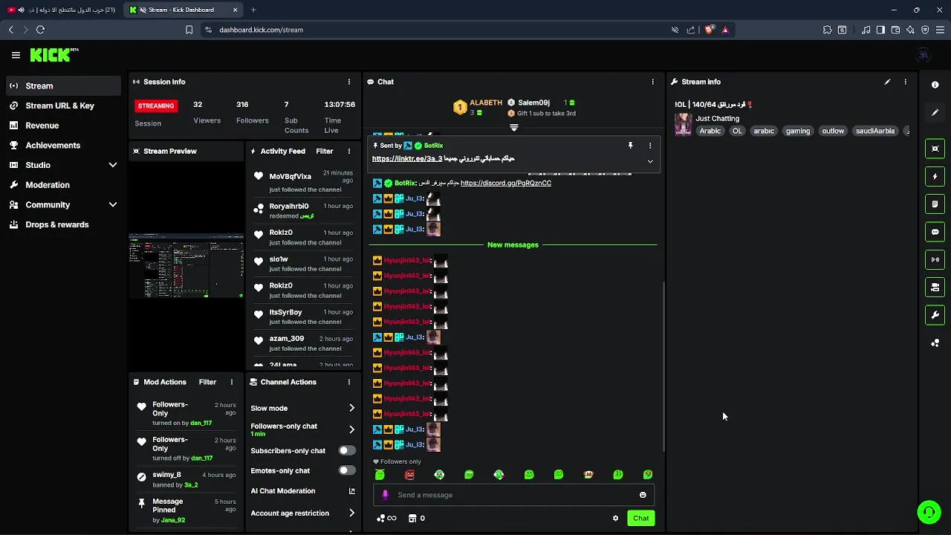Open Stream page in left navigation
The image size is (951, 535).
pyautogui.click(x=64, y=85)
